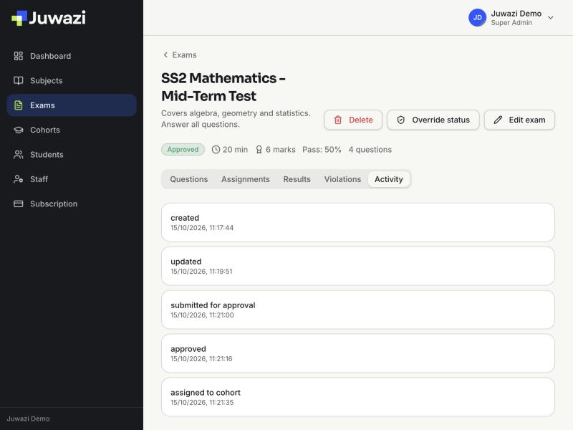Screen dimensions: 573x430
Task: Click the Staff user-gear icon
Action: (19, 179)
